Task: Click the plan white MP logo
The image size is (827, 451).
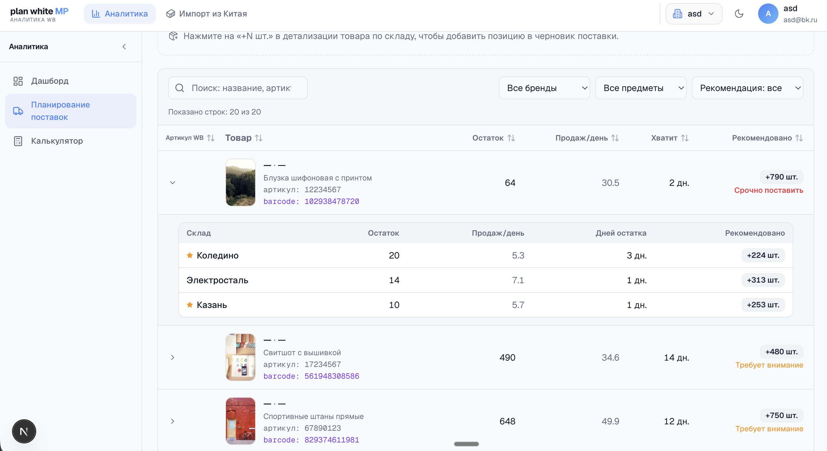Action: (x=39, y=15)
